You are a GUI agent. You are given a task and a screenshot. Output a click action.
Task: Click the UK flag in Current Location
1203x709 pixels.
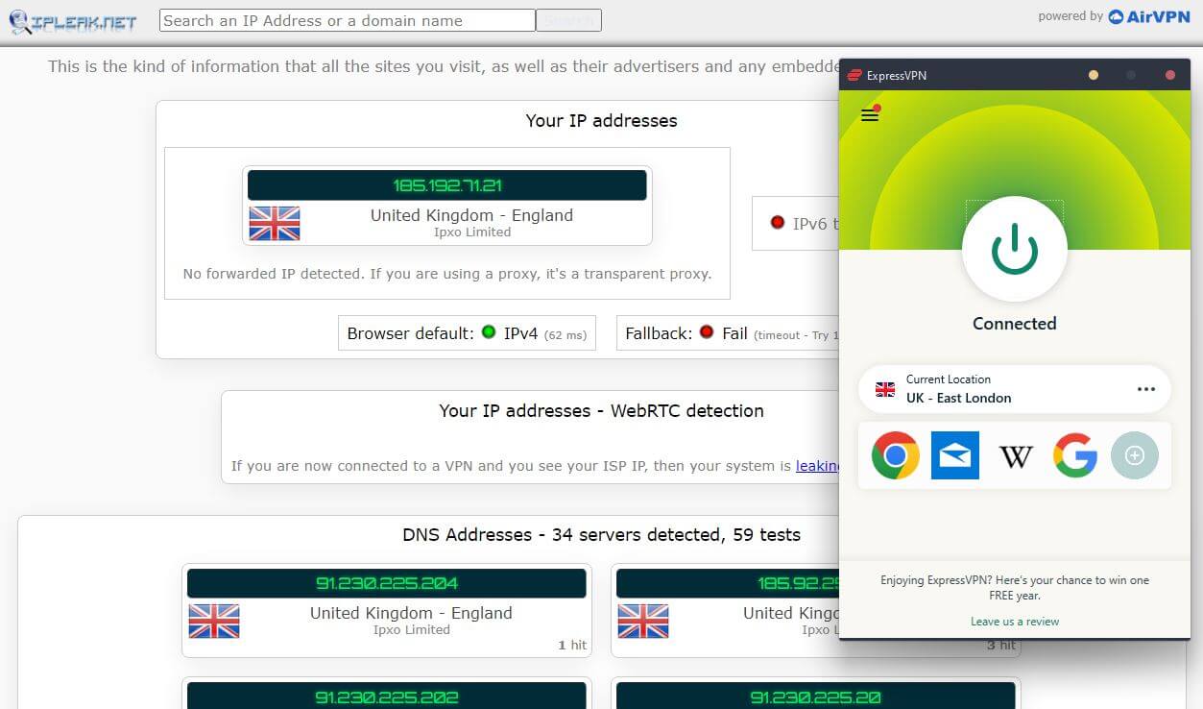[x=885, y=389]
